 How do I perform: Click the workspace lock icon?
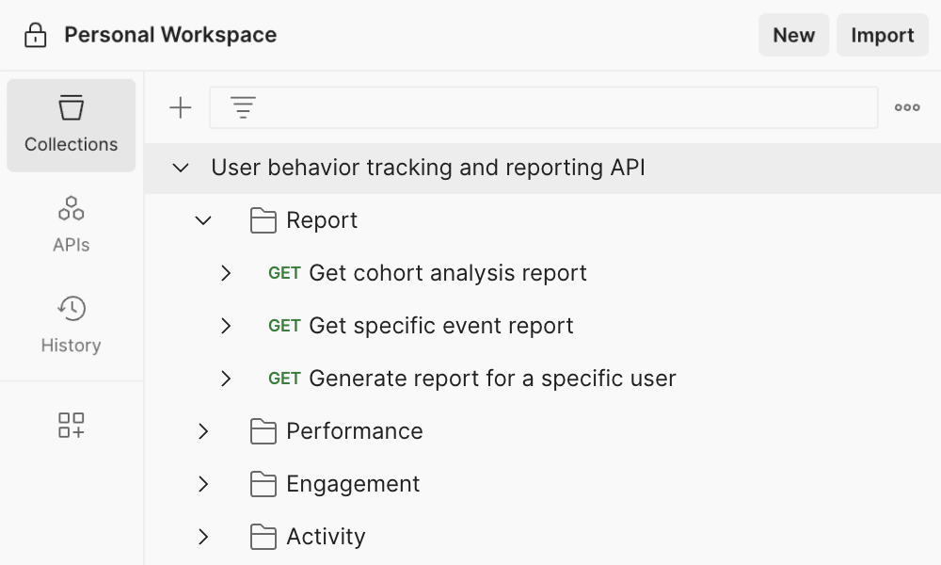[35, 36]
